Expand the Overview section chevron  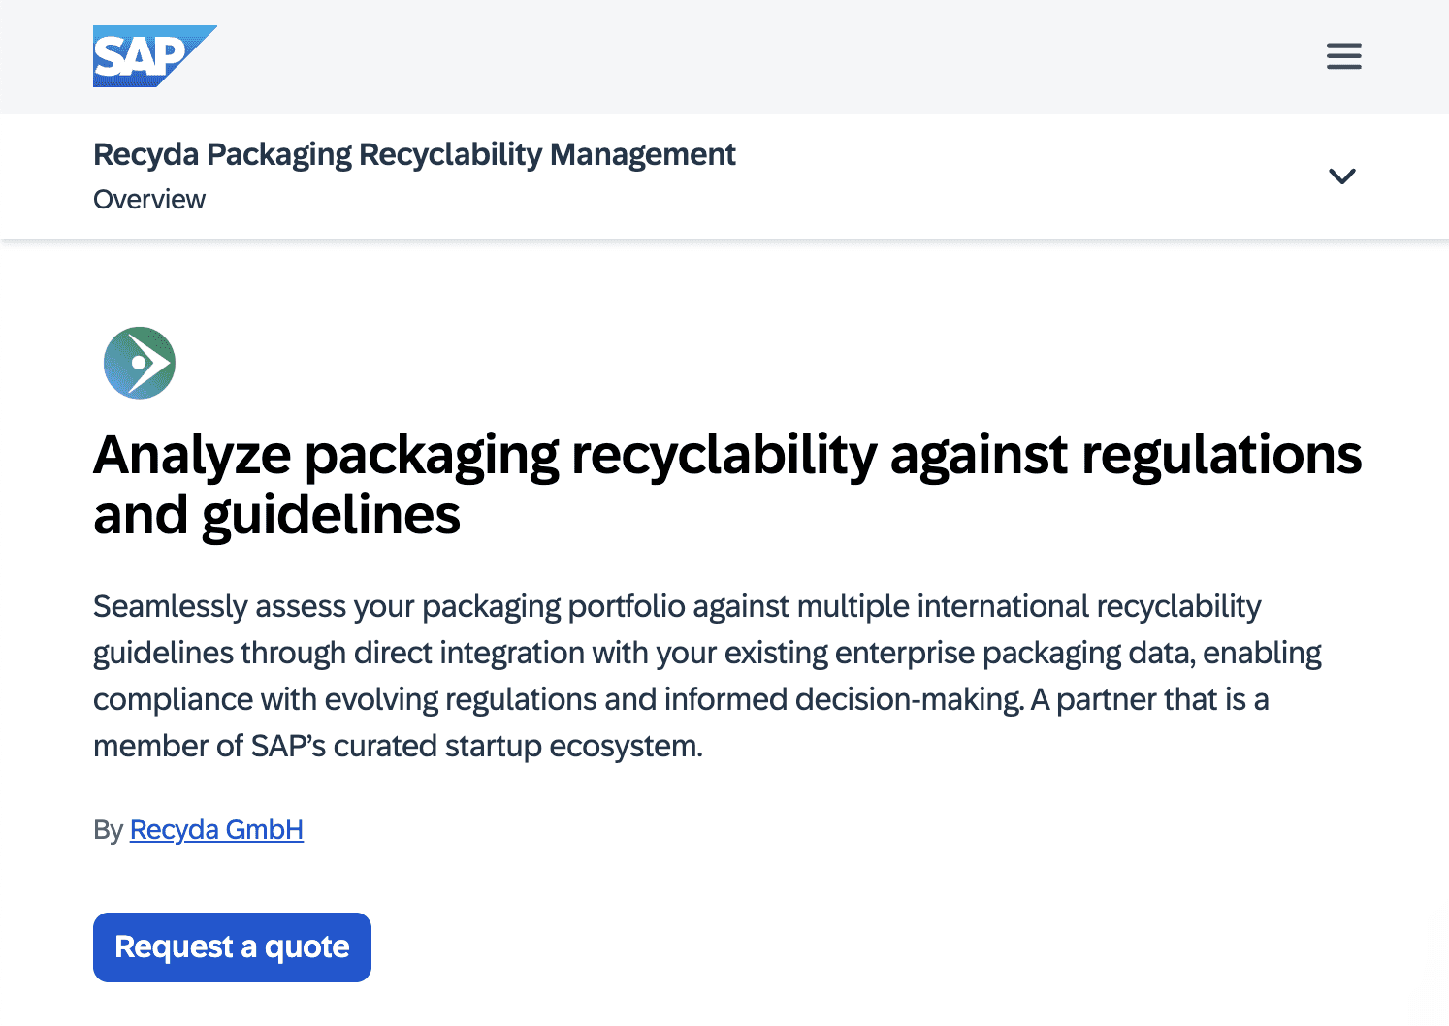click(1341, 176)
